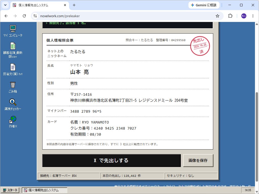Select the 顧客名簿_最新版.csv file icon

point(13,50)
